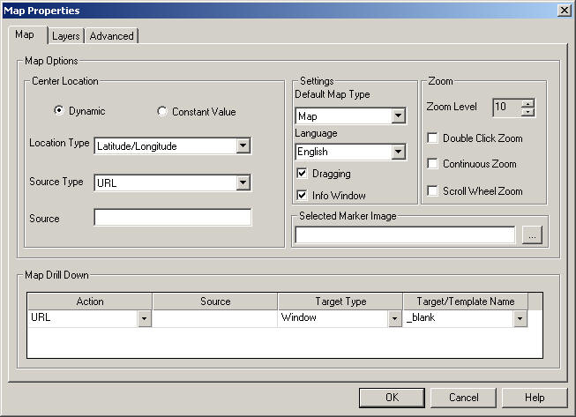
Task: Decrease Zoom Level with the down arrow
Action: [x=527, y=112]
